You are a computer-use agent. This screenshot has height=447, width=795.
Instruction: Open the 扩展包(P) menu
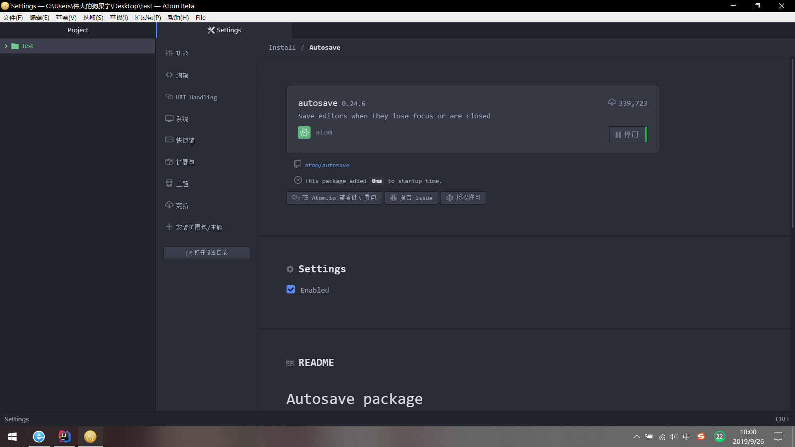point(147,17)
